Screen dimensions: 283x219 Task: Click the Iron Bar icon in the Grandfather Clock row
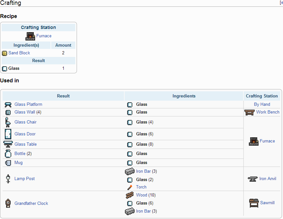pyautogui.click(x=130, y=211)
